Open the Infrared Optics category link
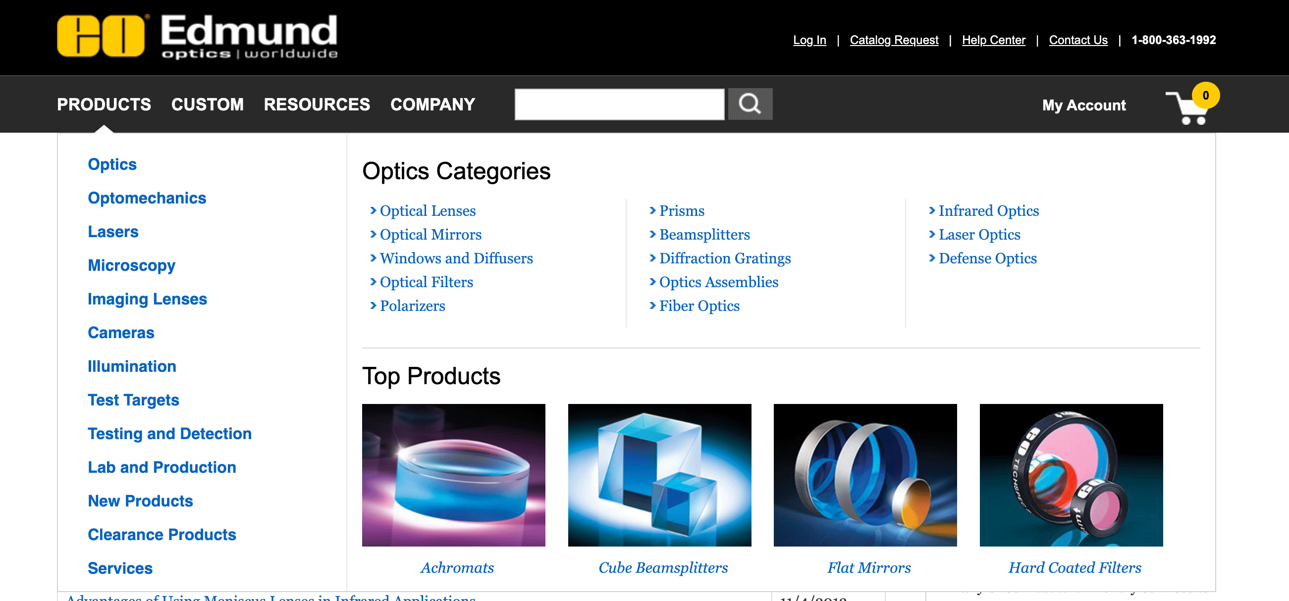Screen dimensions: 1289x601 pyautogui.click(x=988, y=210)
